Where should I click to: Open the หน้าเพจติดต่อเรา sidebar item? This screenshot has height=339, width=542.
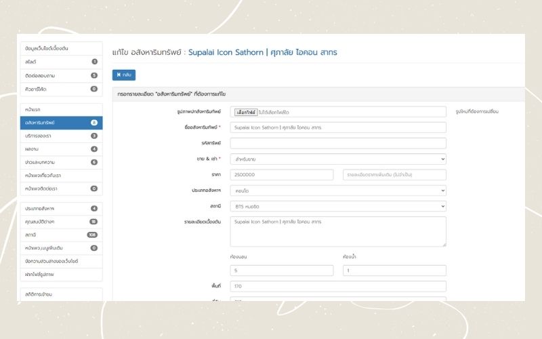[x=62, y=188]
